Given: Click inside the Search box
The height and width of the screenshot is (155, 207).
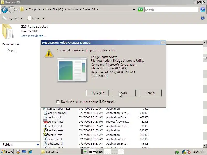Looking at the screenshot, I should 172,10.
